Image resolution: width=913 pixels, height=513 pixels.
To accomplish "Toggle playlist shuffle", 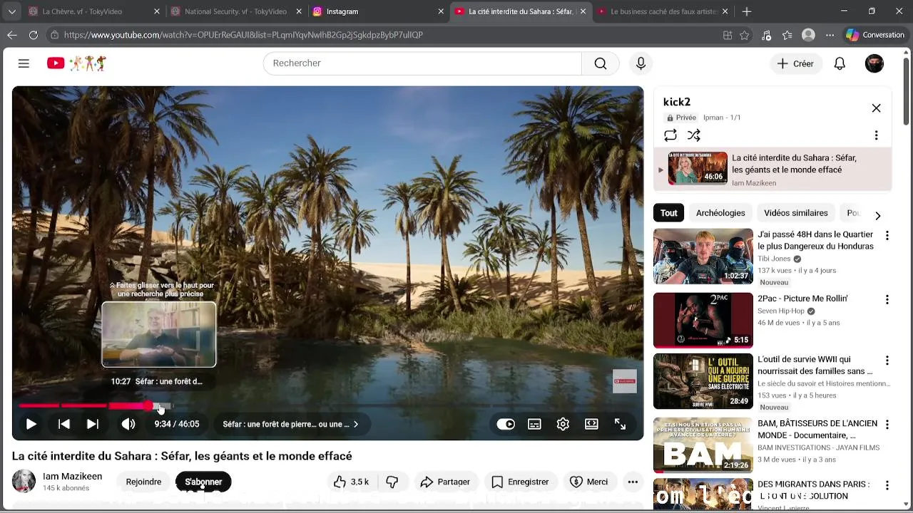I will 694,135.
